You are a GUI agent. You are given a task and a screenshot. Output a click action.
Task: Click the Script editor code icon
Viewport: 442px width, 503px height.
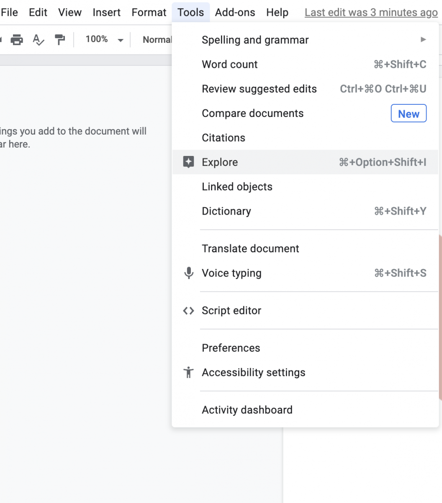coord(189,311)
